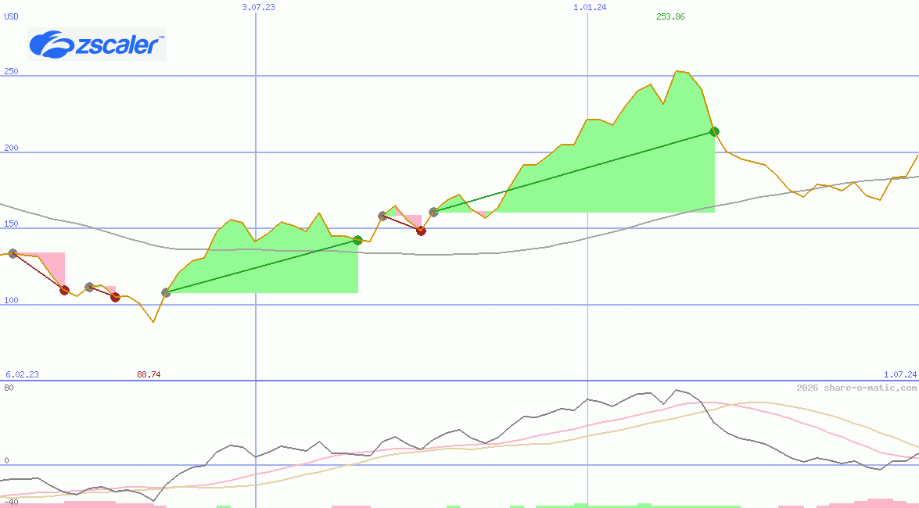This screenshot has width=919, height=508.
Task: Click the leftmost gray marker on the downtrend
Action: pyautogui.click(x=11, y=252)
